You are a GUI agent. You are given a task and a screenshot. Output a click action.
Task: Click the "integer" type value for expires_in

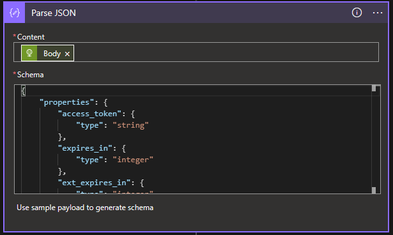pyautogui.click(x=133, y=160)
